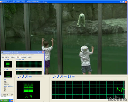Restore down the video player window
Viewport: 128px width, 102px height.
(123, 2)
